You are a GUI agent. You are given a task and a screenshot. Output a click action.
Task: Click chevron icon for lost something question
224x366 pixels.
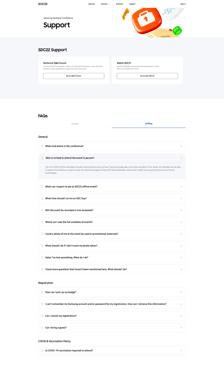[181, 257]
